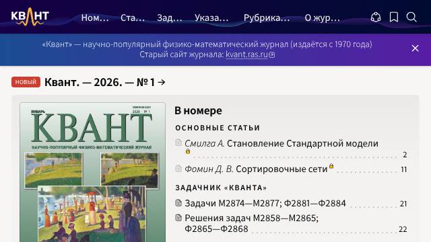The image size is (431, 242).
Task: Open the Квант 2026 №1 issue heading
Action: [105, 82]
